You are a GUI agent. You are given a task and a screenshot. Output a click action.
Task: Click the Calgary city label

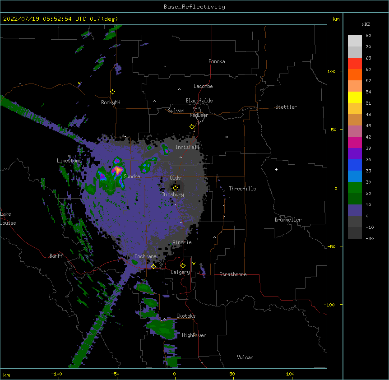(180, 272)
